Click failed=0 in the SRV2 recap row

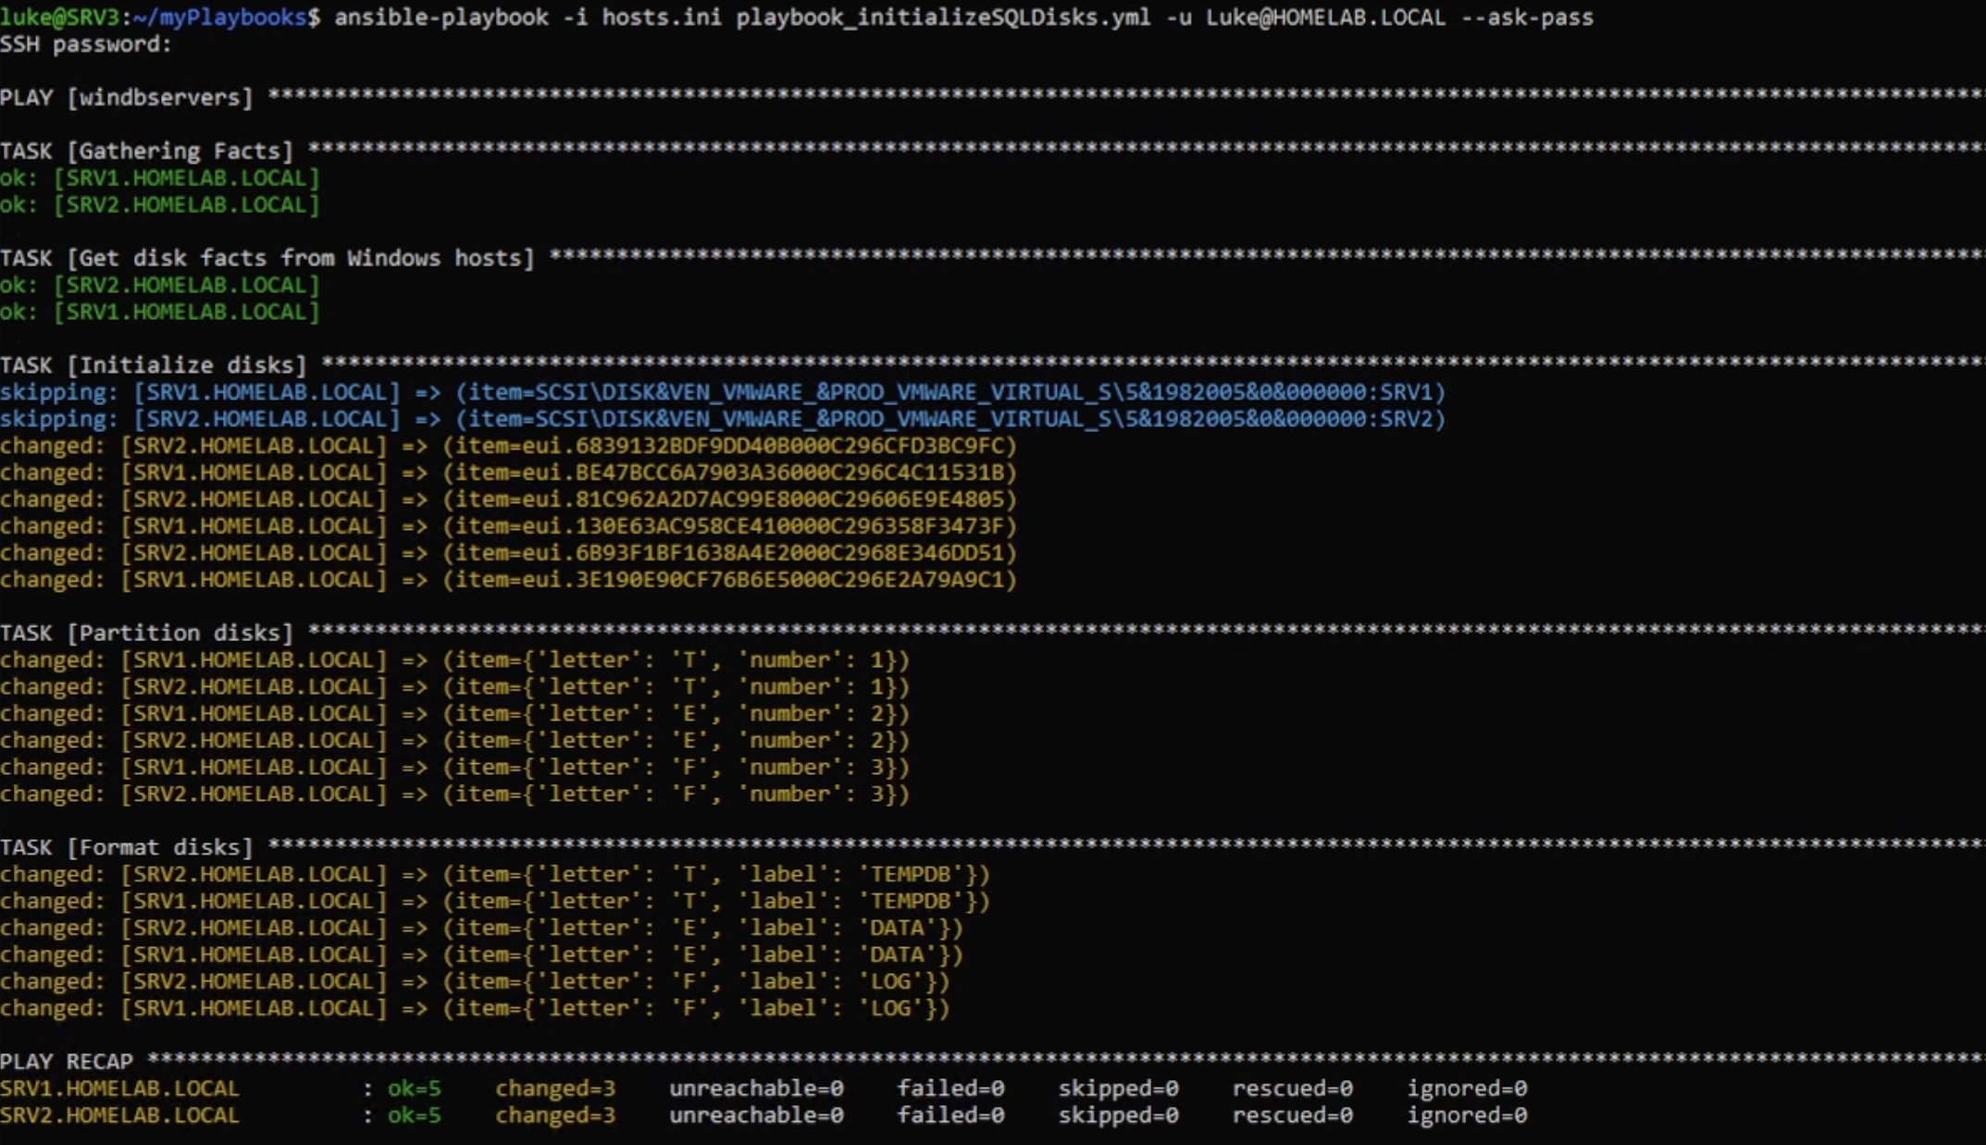(950, 1116)
